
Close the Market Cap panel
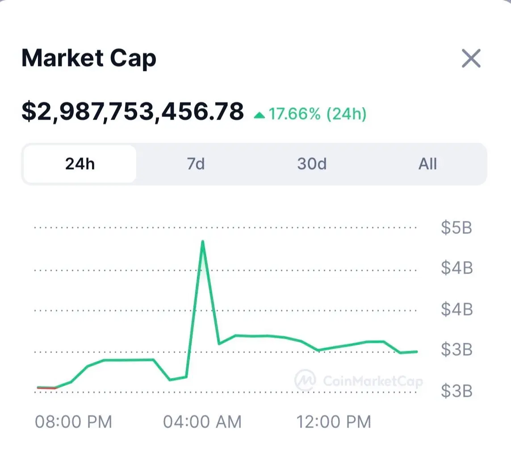(x=471, y=58)
